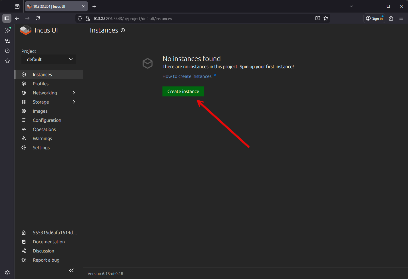The height and width of the screenshot is (279, 408).
Task: Open the Discussion link
Action: pyautogui.click(x=49, y=251)
